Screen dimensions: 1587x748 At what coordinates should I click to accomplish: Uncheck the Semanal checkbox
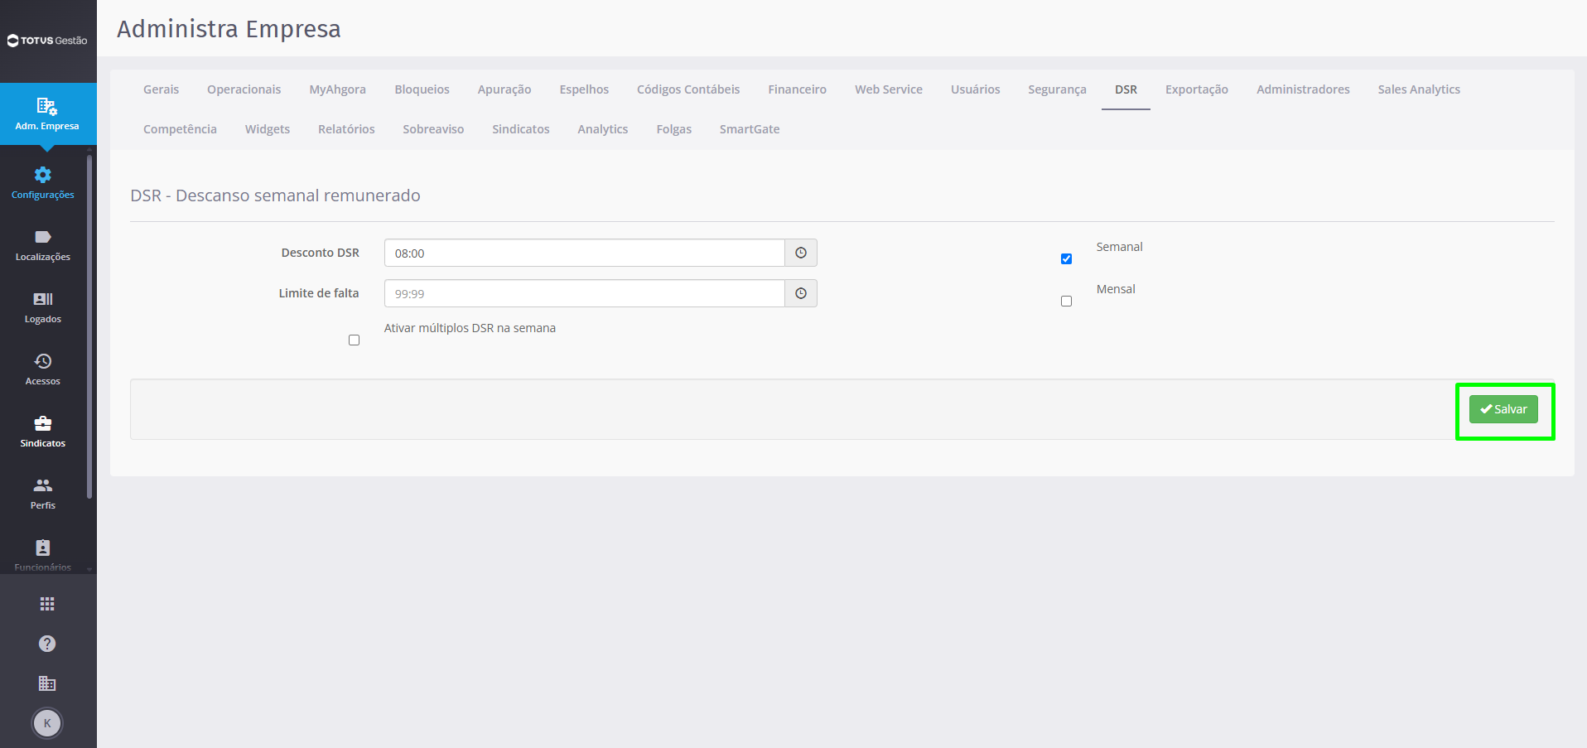pos(1066,258)
